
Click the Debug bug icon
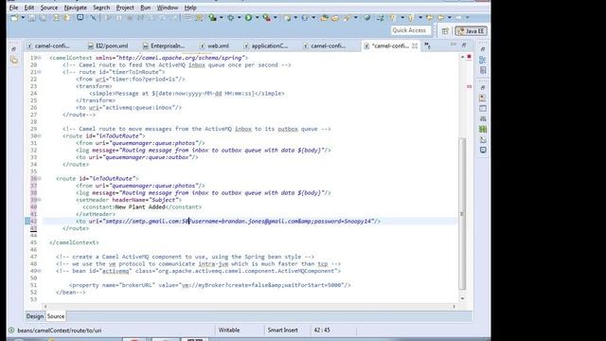[x=231, y=18]
